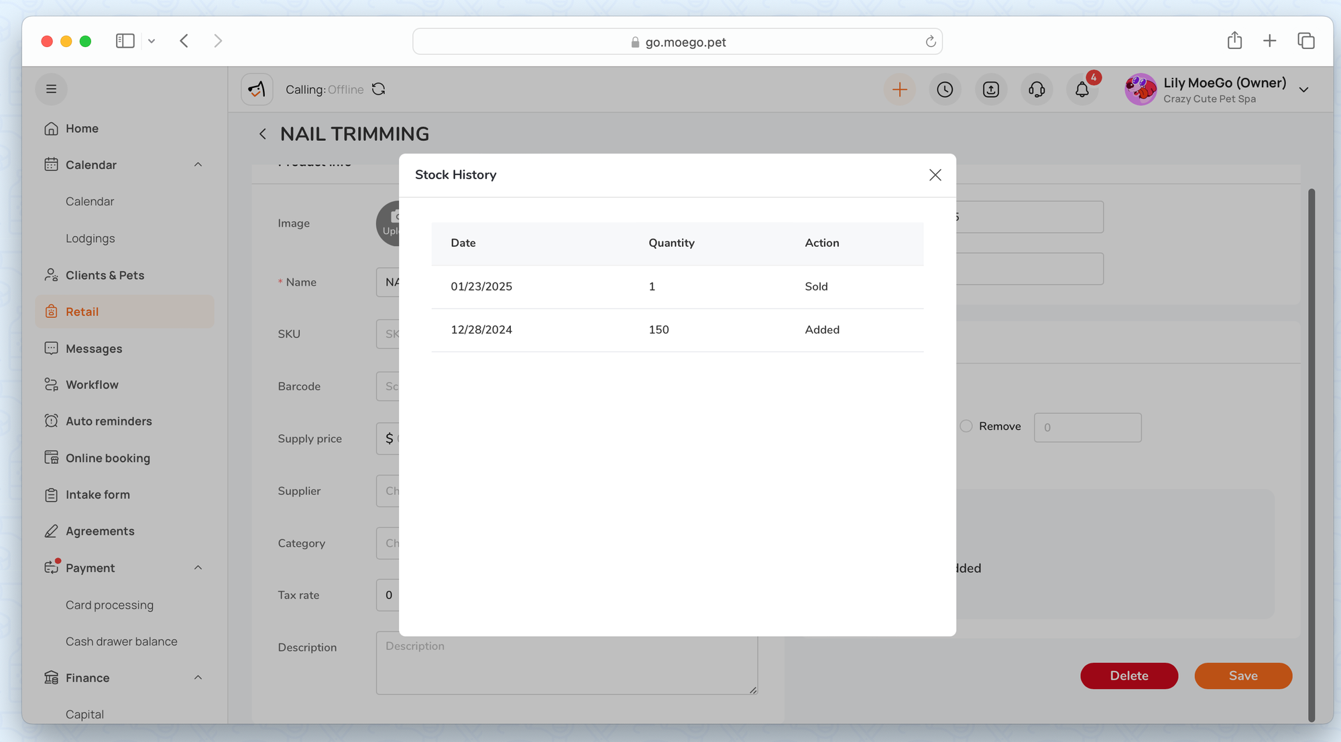Click the orange Save button
This screenshot has width=1341, height=742.
pyautogui.click(x=1242, y=676)
